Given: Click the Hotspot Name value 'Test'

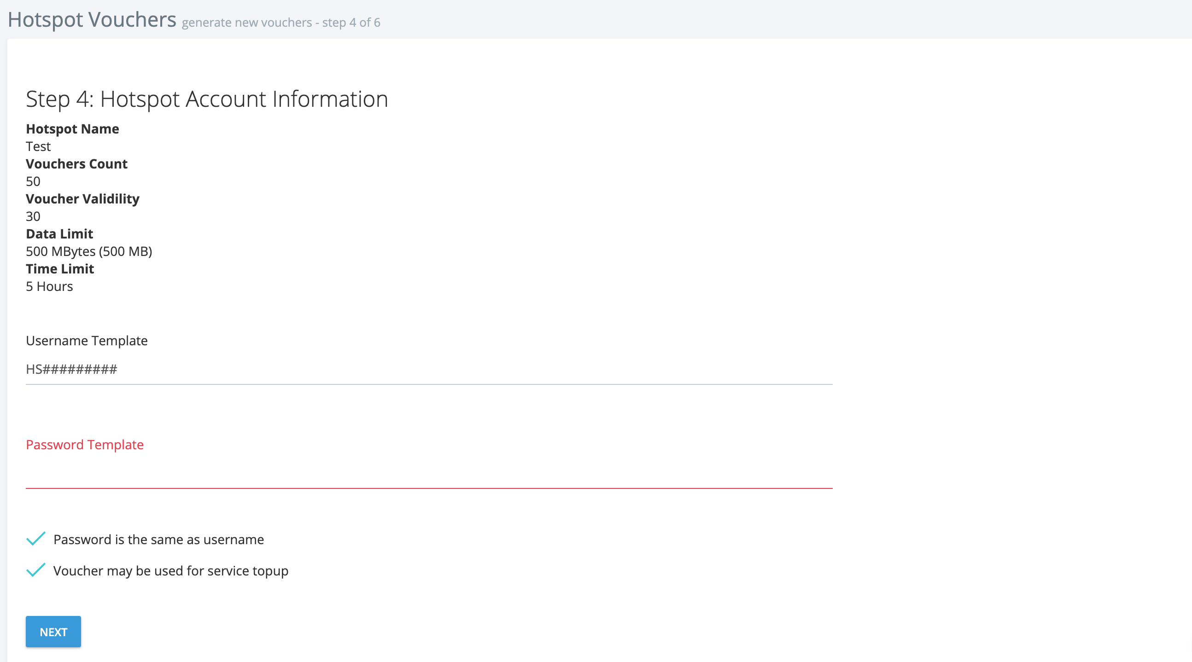Looking at the screenshot, I should pyautogui.click(x=38, y=146).
